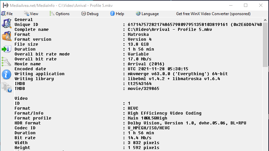Click the Encoded date label
This screenshot has width=269, height=151.
point(30,69)
